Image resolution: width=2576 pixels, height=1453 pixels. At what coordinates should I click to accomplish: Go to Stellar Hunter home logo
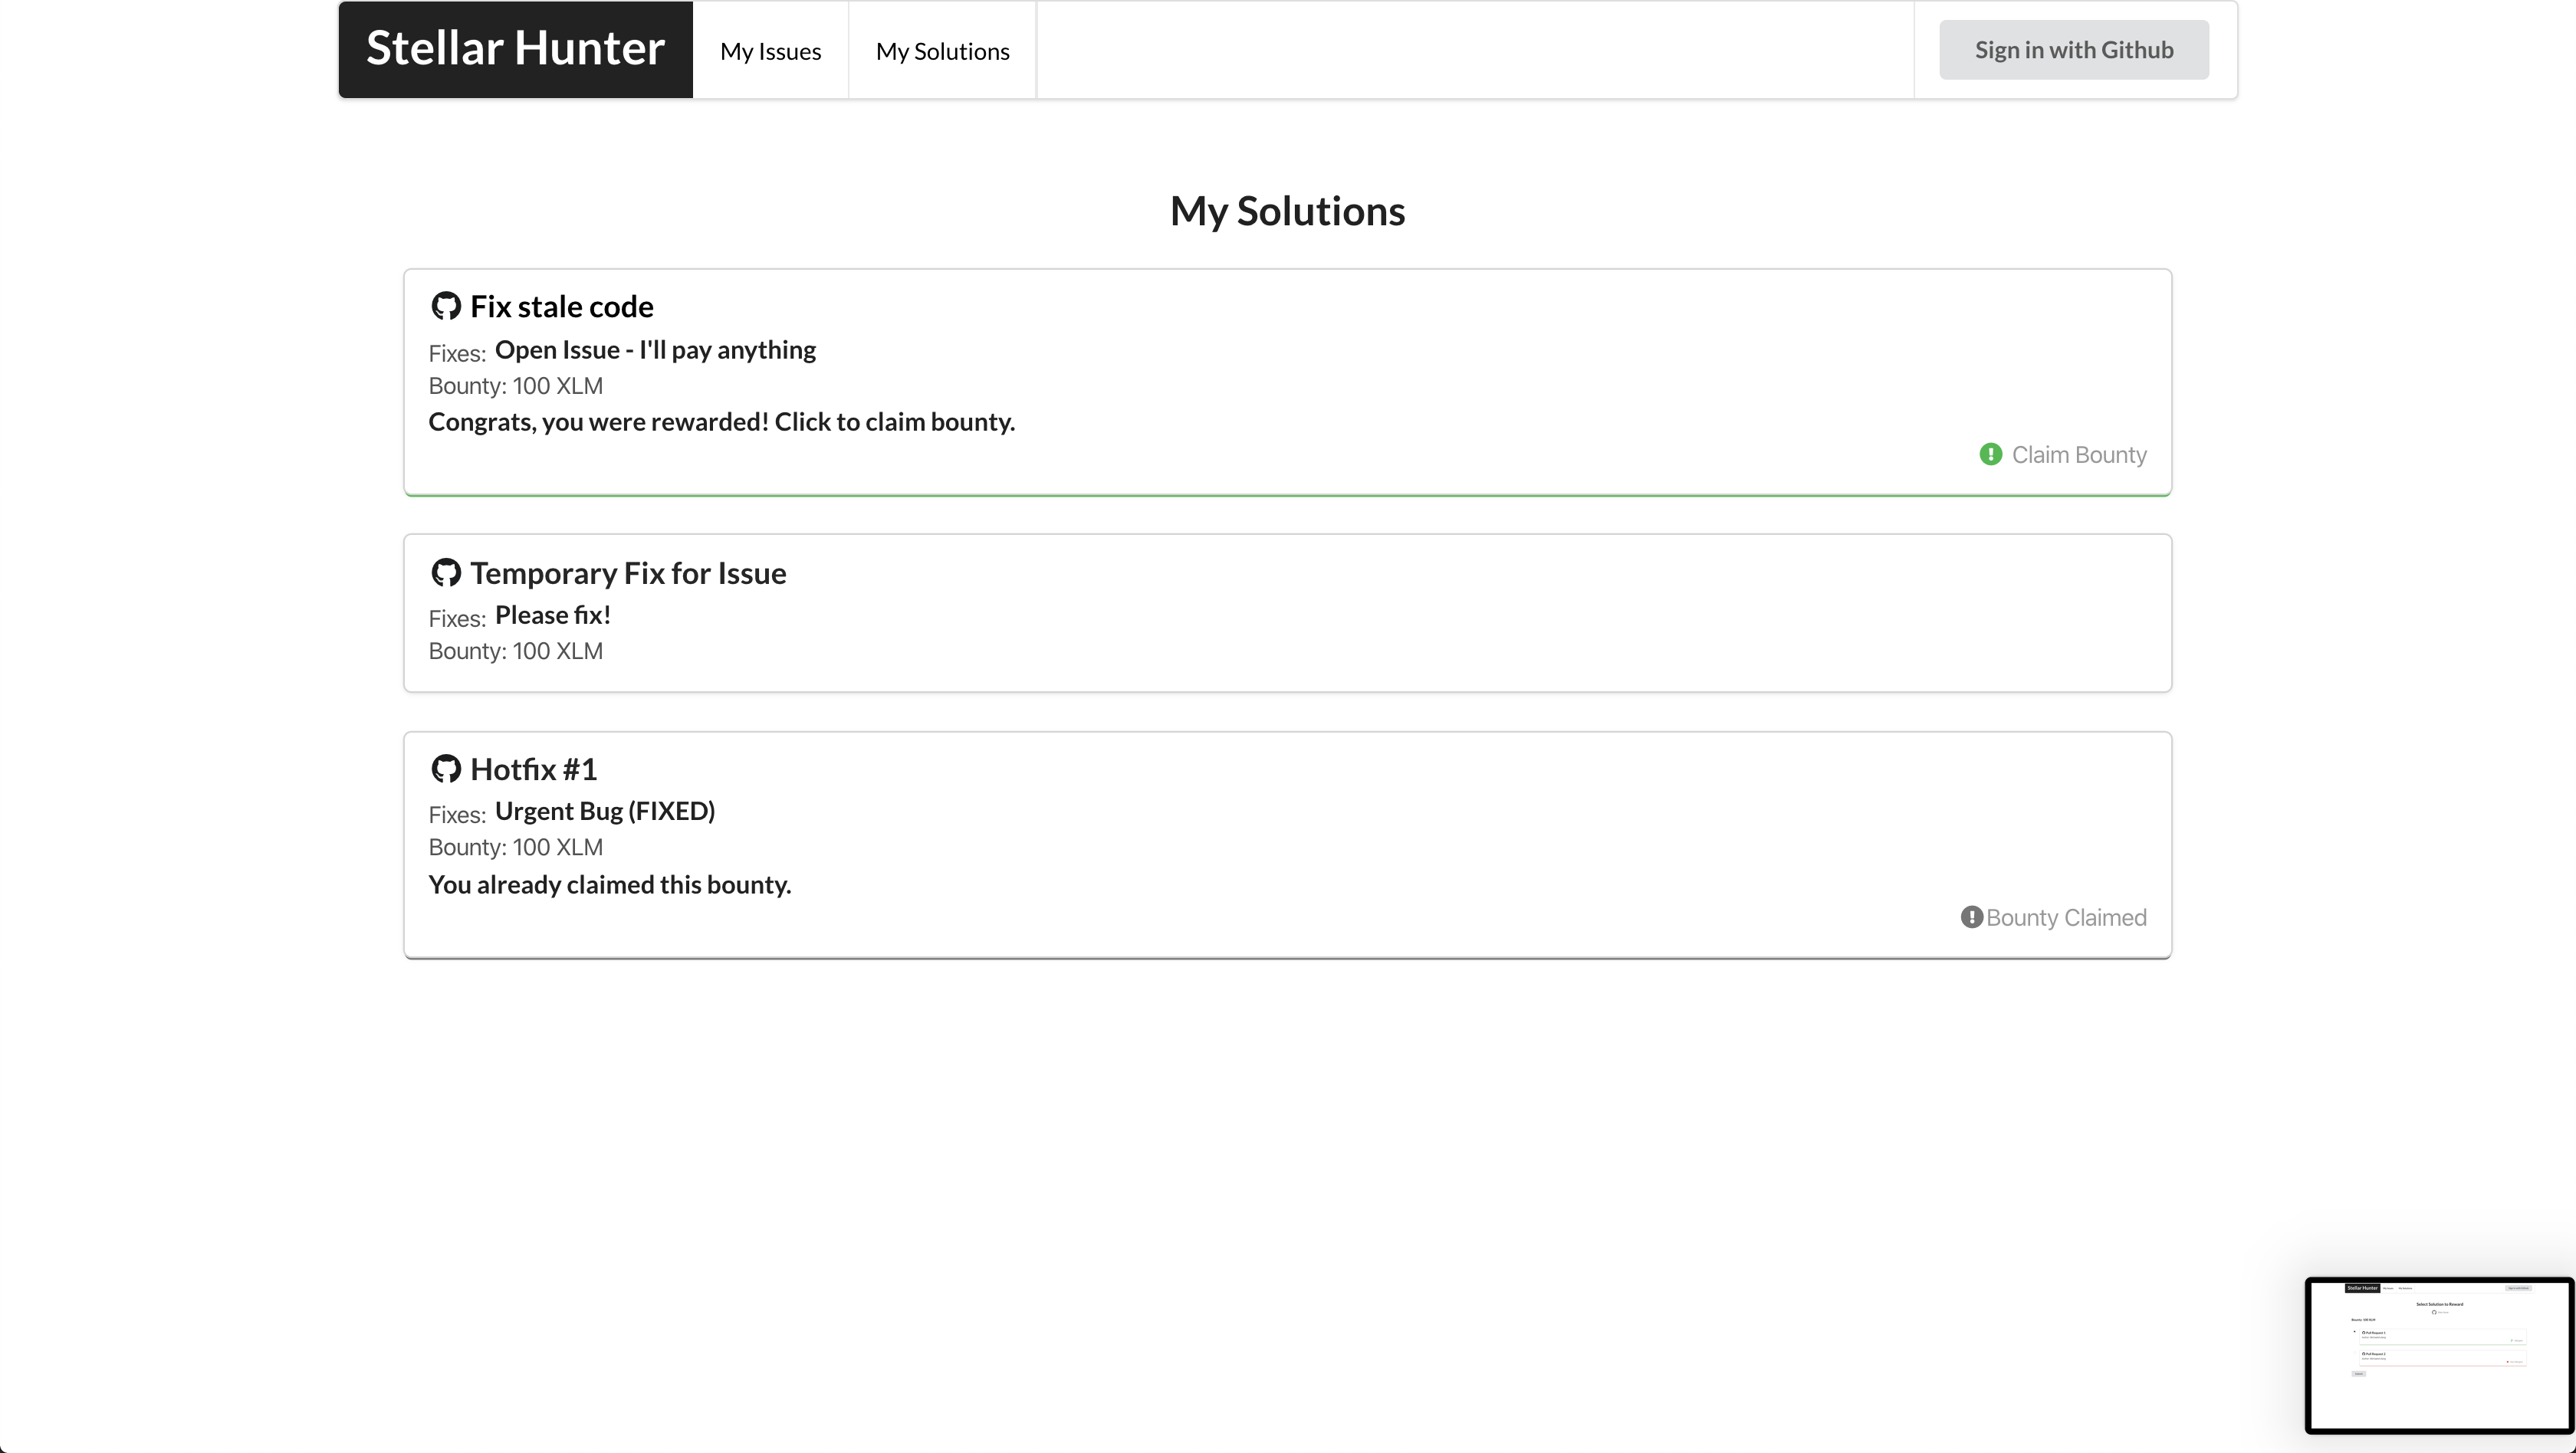(x=515, y=49)
